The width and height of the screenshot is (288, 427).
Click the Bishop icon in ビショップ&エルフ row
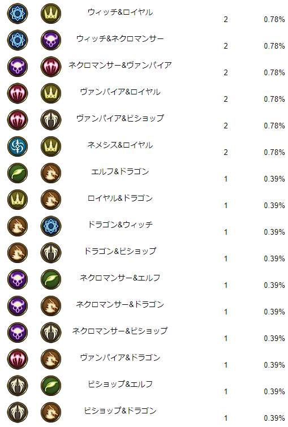(18, 386)
